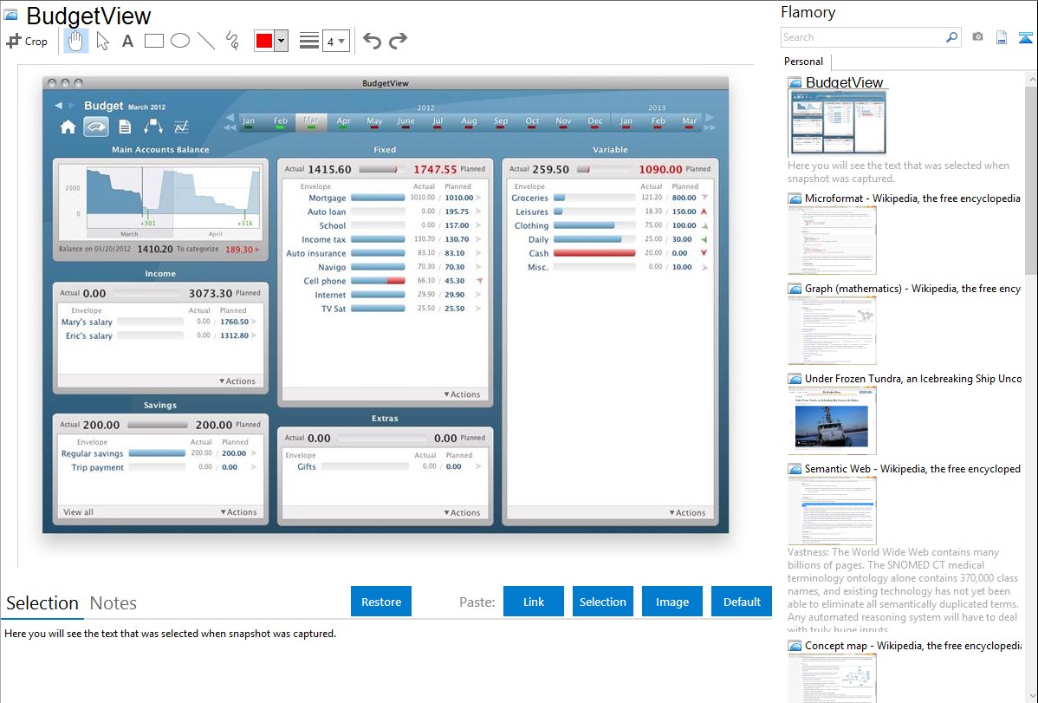
Task: Expand Actions menu in the Income panel
Action: click(x=237, y=381)
